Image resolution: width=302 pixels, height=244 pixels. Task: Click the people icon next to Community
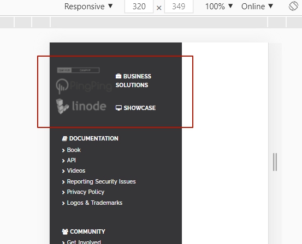[x=65, y=231]
